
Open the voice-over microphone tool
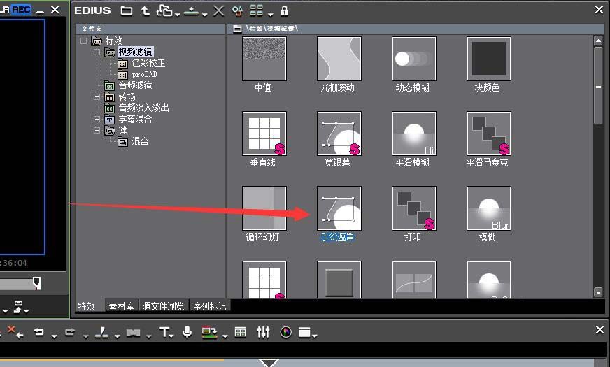coord(187,333)
